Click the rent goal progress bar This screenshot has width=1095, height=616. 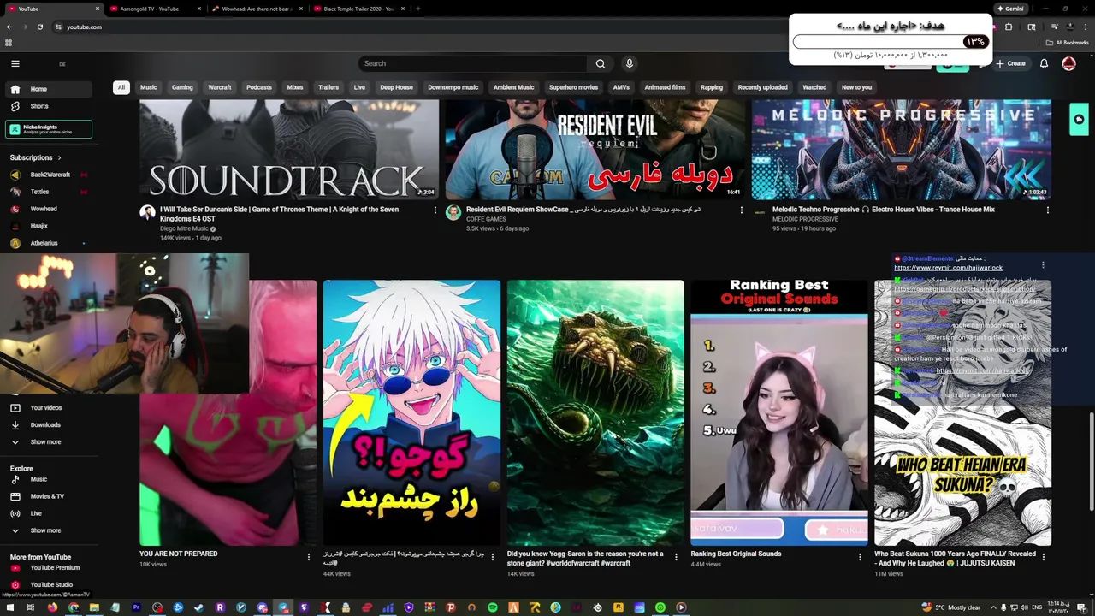point(891,42)
